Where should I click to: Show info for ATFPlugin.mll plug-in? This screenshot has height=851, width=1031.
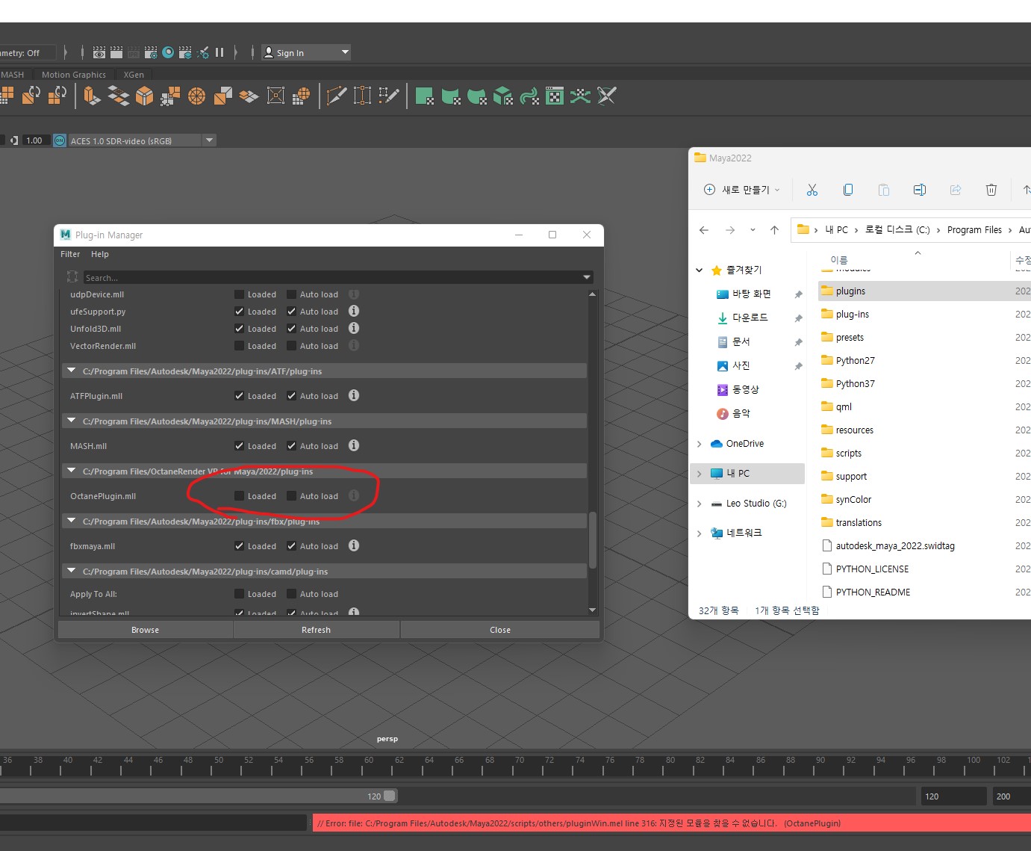(x=354, y=395)
